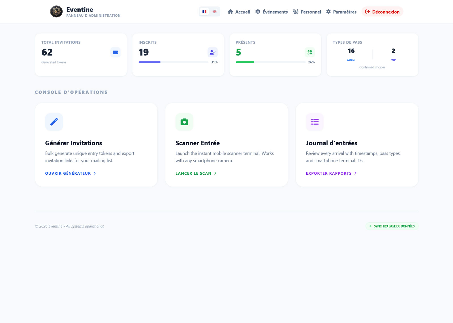Click the Présents green progress bar
The width and height of the screenshot is (453, 323).
pos(271,62)
